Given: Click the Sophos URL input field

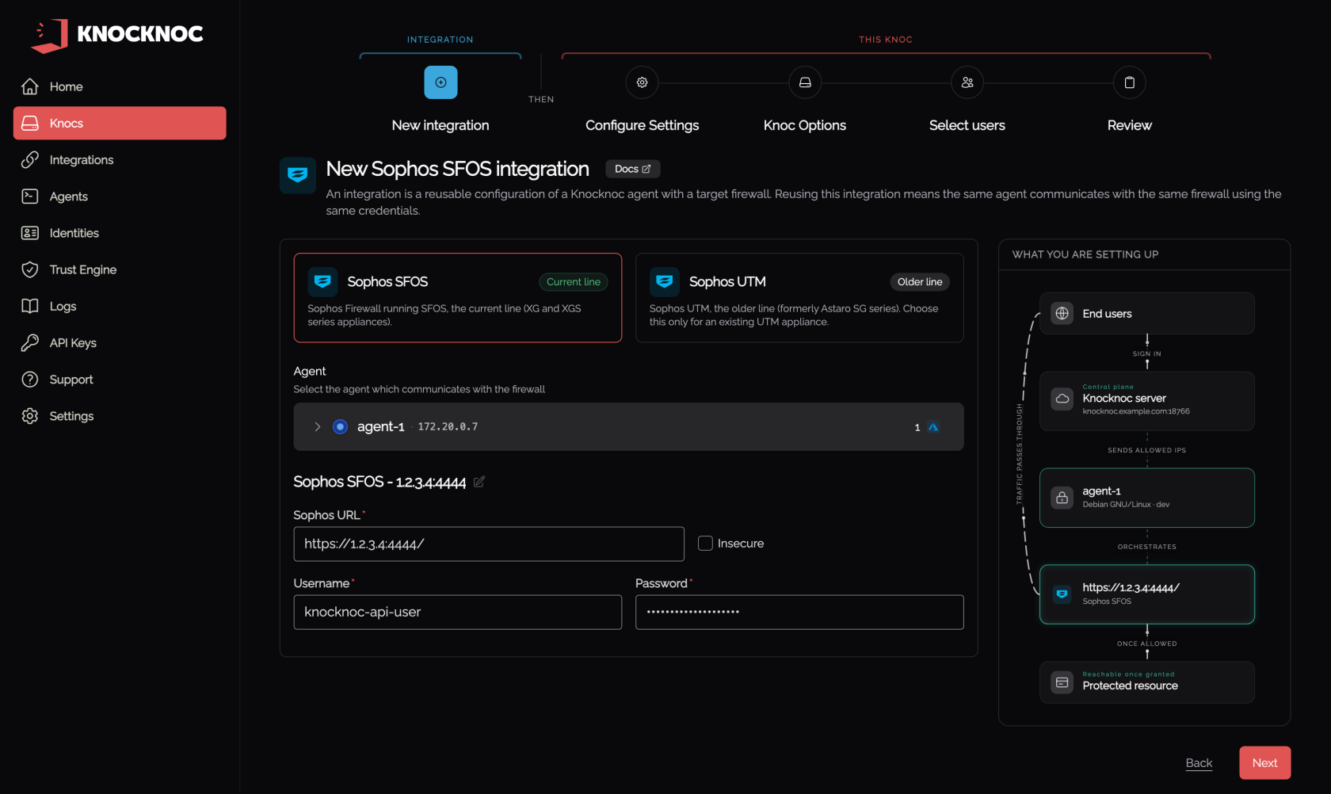Looking at the screenshot, I should pos(489,544).
